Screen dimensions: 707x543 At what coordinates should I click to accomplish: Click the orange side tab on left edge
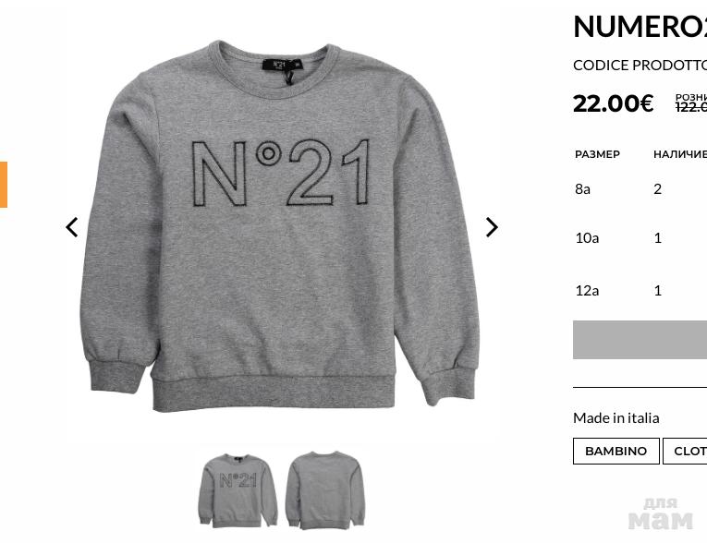click(x=4, y=185)
